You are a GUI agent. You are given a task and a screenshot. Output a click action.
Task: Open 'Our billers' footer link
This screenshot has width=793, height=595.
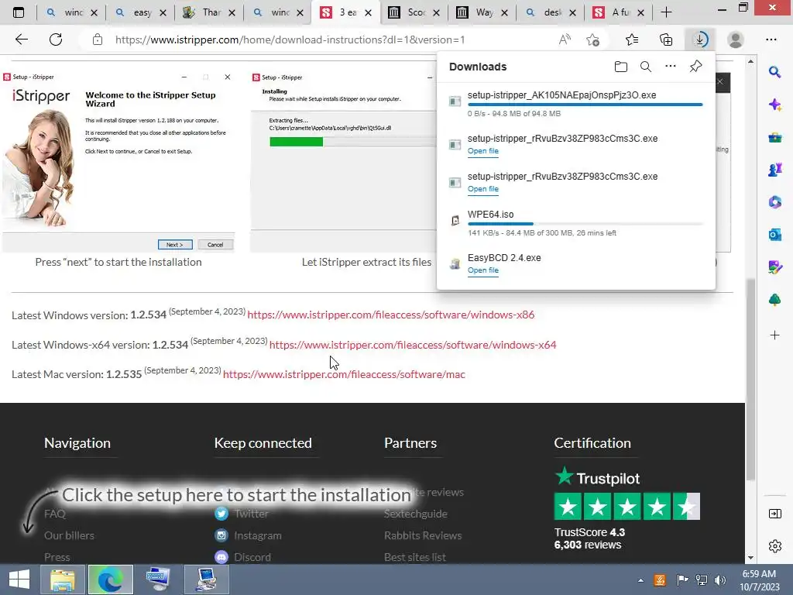pyautogui.click(x=69, y=535)
